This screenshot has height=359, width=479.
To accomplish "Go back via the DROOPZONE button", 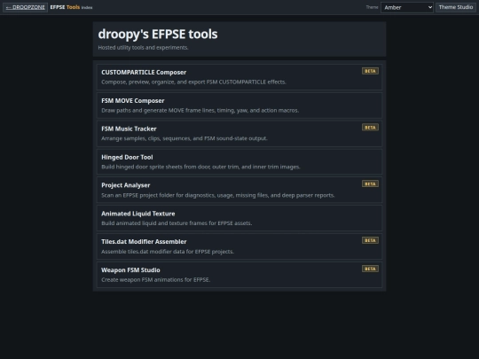I will (x=25, y=7).
